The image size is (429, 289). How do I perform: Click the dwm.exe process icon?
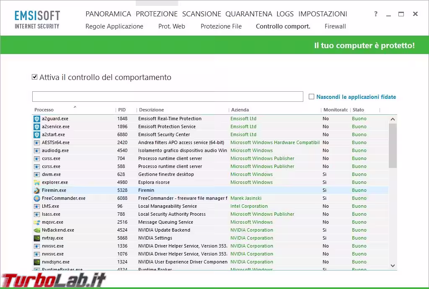point(37,174)
